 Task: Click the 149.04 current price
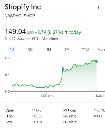pos(15,31)
